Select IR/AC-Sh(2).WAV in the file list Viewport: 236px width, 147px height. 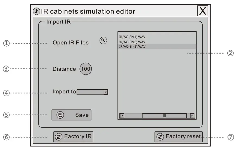click(132, 42)
